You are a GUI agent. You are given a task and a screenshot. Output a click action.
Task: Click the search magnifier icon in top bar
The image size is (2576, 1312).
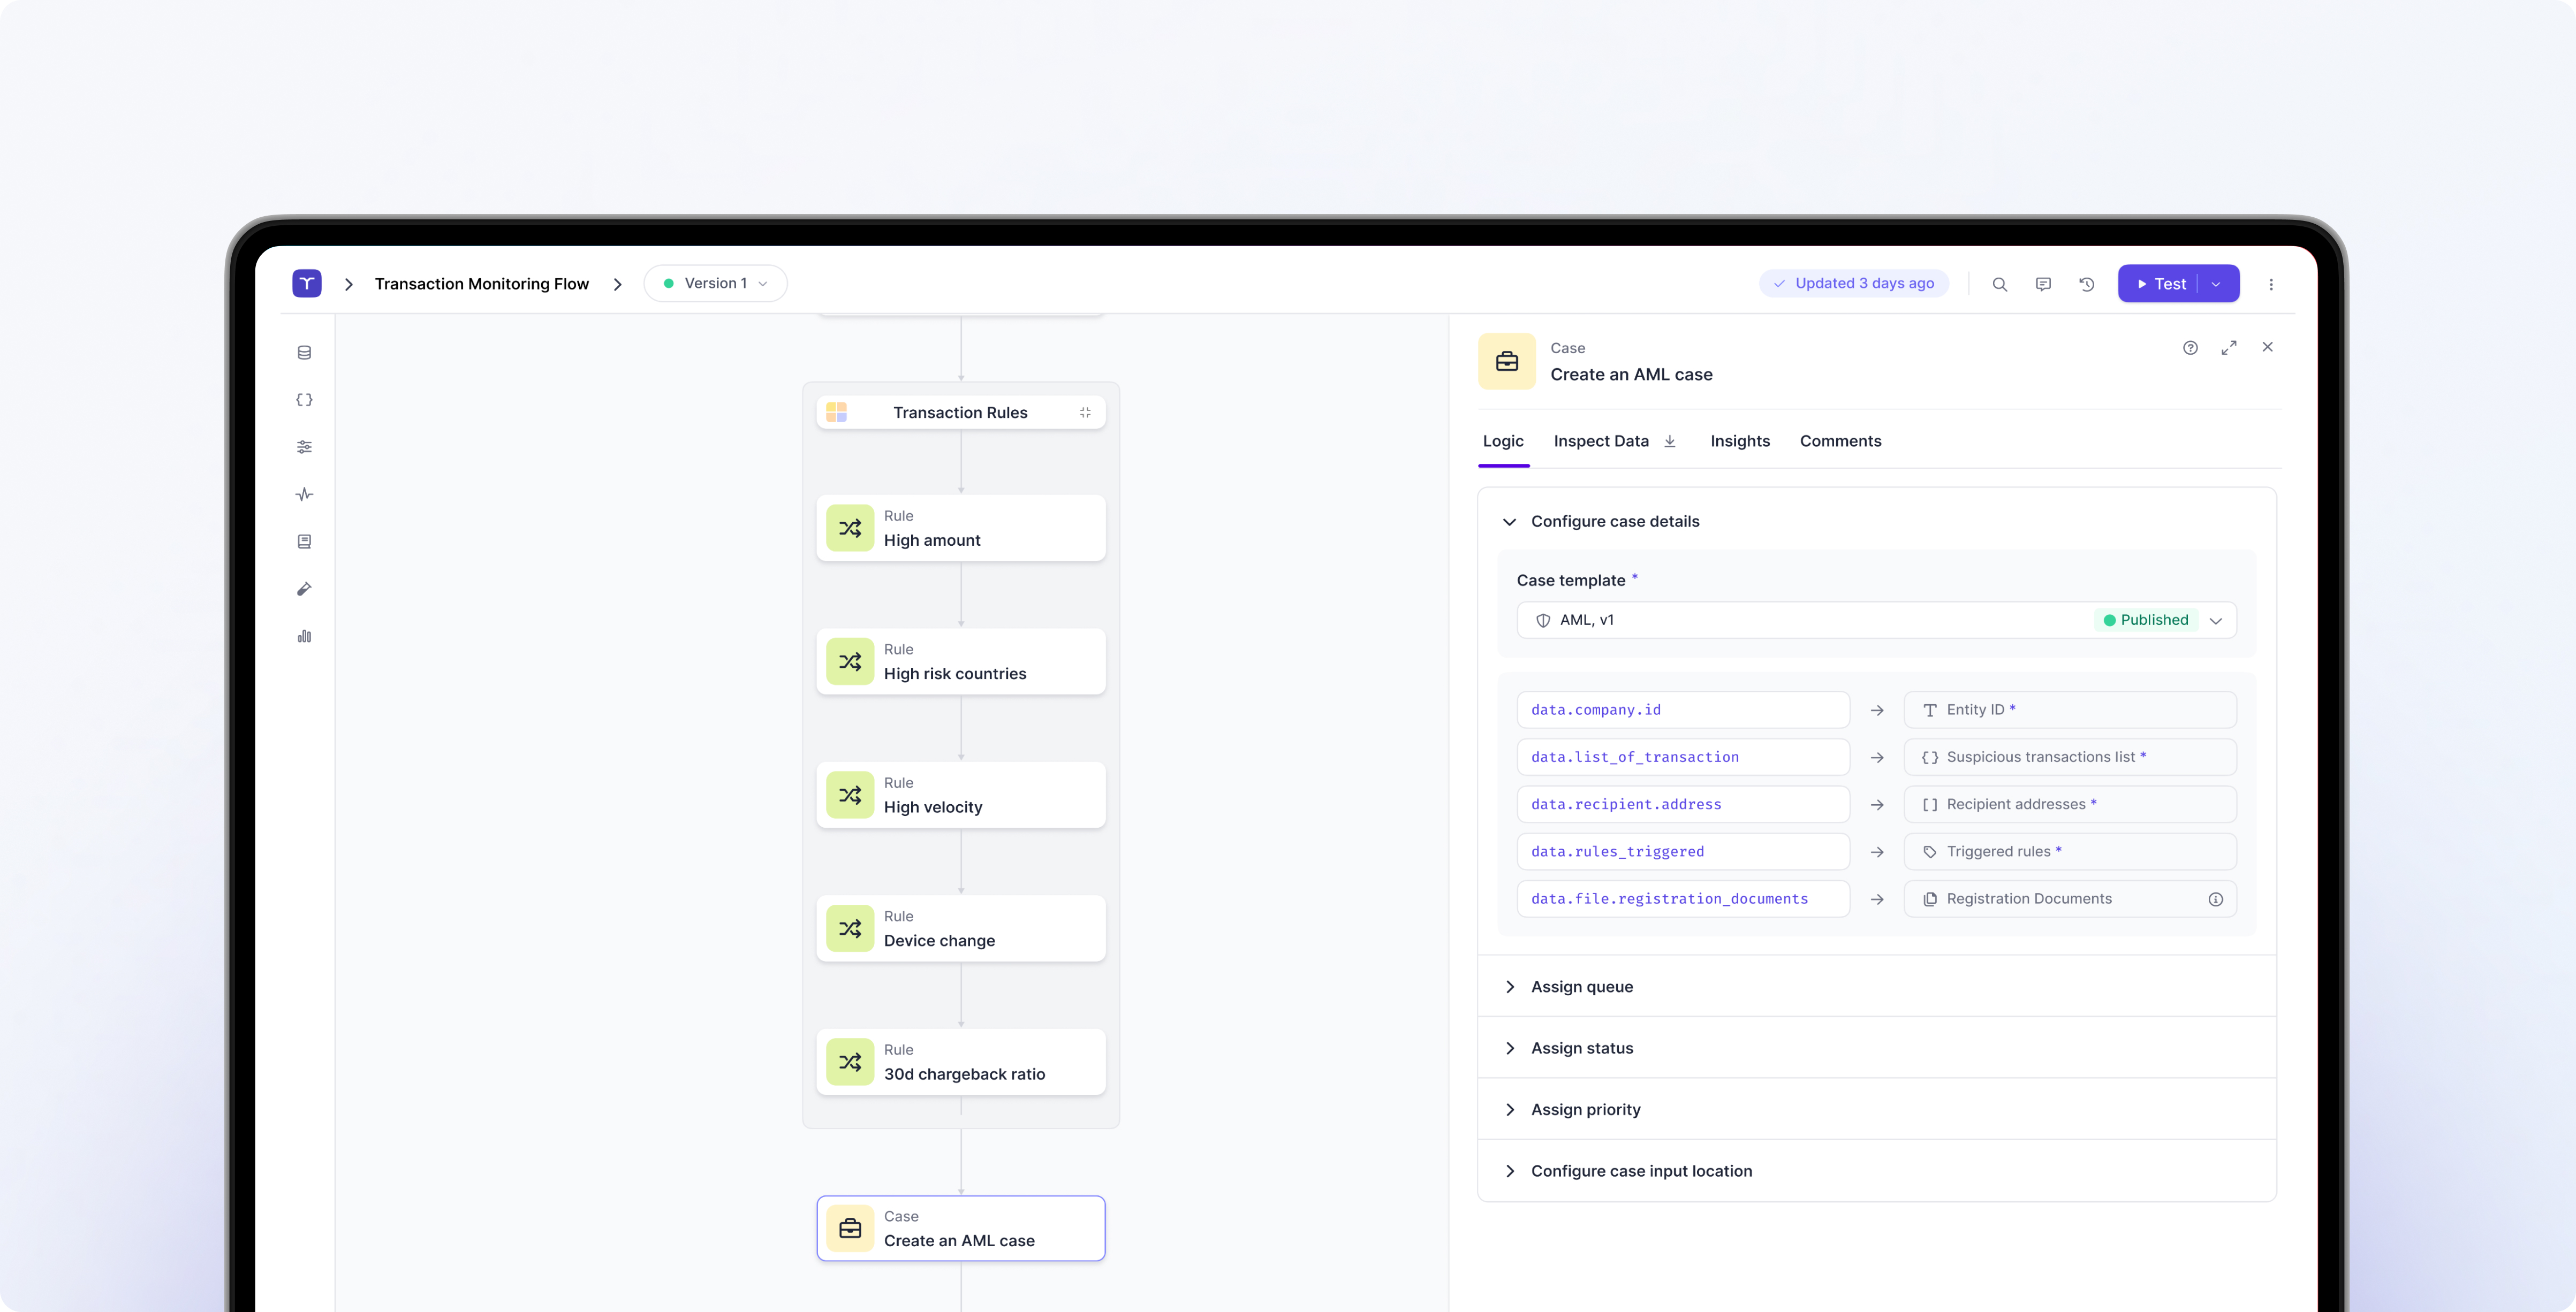pyautogui.click(x=1999, y=284)
